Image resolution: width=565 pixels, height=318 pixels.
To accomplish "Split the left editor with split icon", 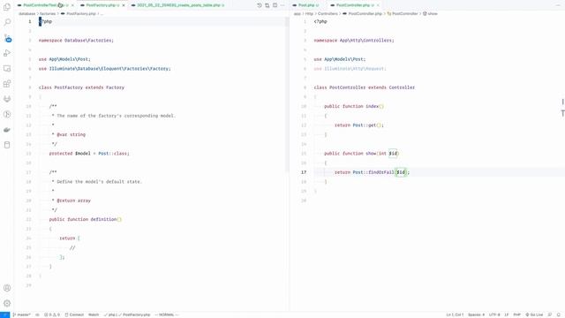I will coord(275,5).
